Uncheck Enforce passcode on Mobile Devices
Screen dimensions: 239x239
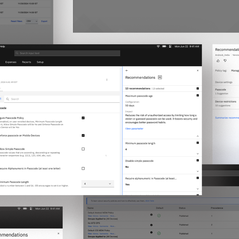[x=83, y=136]
